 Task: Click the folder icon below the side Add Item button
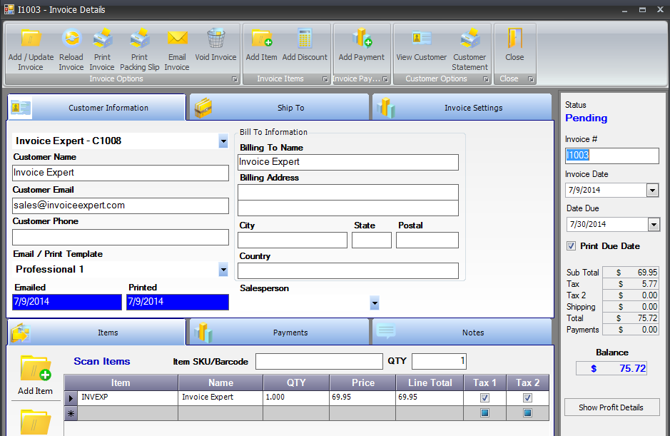(x=35, y=422)
